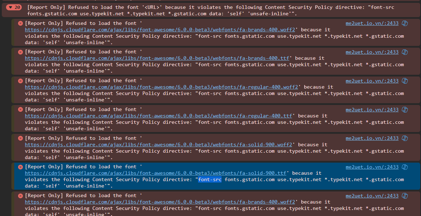Click the red error icon of fa-solid-900.ttf message

pyautogui.click(x=20, y=167)
